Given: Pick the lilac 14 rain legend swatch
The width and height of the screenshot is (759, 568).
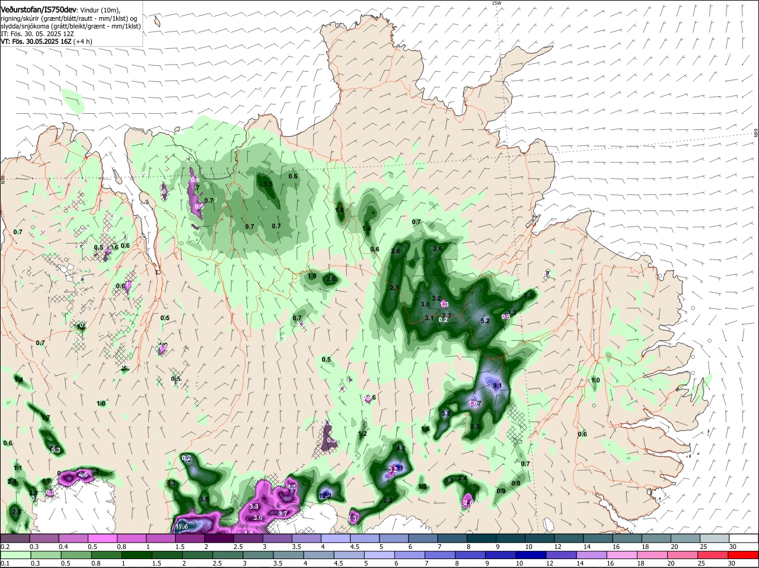Looking at the screenshot, I should 591,555.
